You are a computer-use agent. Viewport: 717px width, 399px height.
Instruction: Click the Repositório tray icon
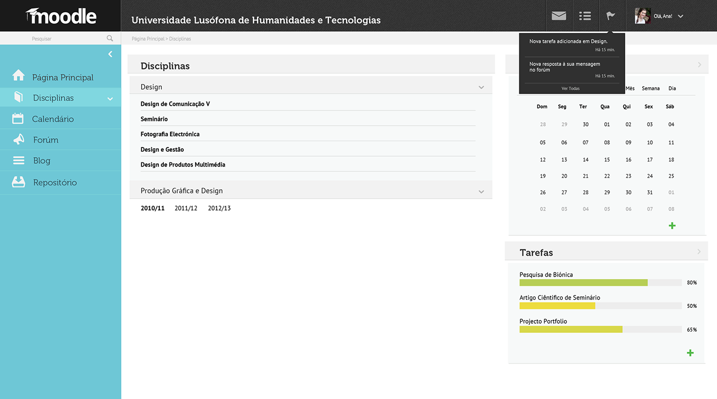tap(18, 182)
